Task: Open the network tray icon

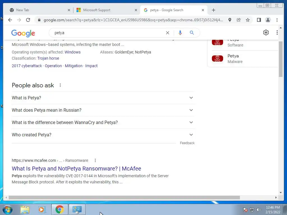Action: (x=252, y=210)
